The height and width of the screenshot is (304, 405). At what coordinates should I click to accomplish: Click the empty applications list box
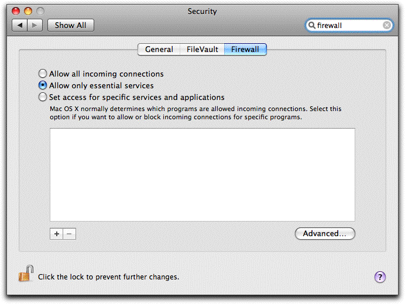click(202, 175)
